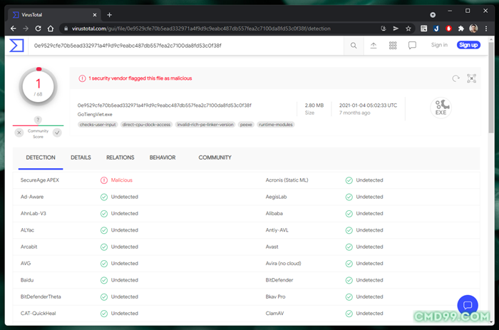Click the detection score circle 1/68
The image size is (499, 330).
pyautogui.click(x=38, y=87)
